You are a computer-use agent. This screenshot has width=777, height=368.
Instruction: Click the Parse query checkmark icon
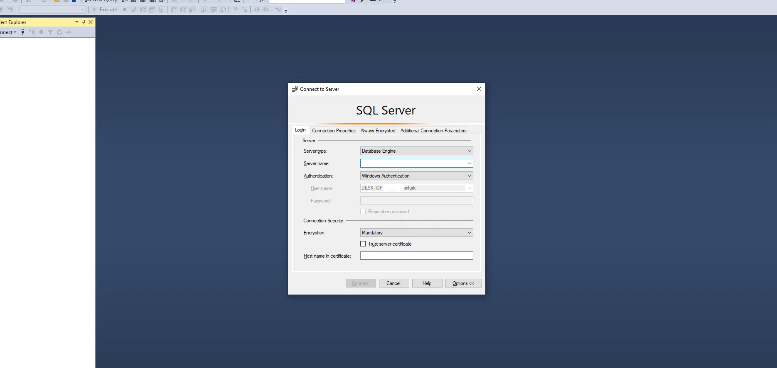tap(134, 10)
